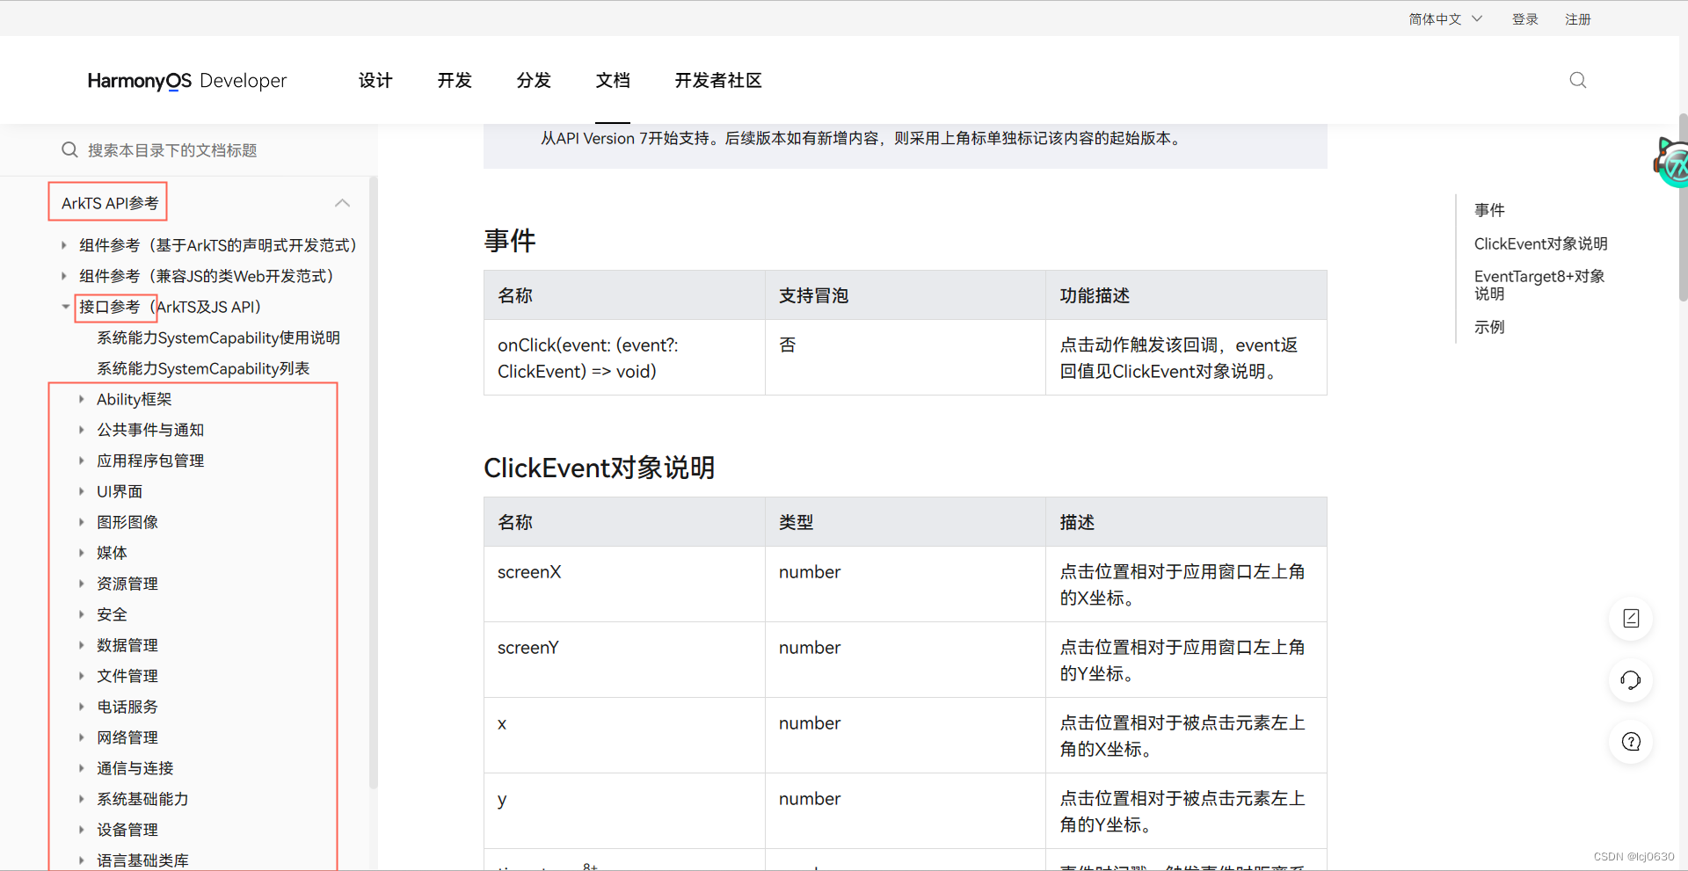
Task: Select the 通信与连接 tree item
Action: (135, 768)
